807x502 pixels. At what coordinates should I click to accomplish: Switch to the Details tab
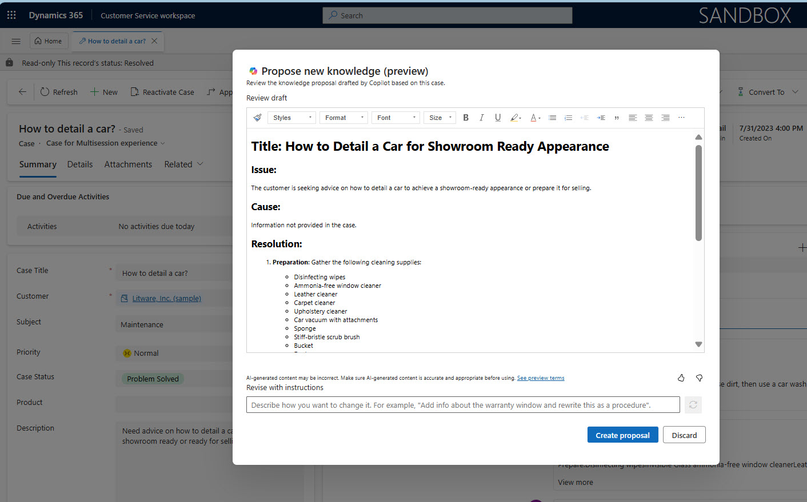point(80,164)
